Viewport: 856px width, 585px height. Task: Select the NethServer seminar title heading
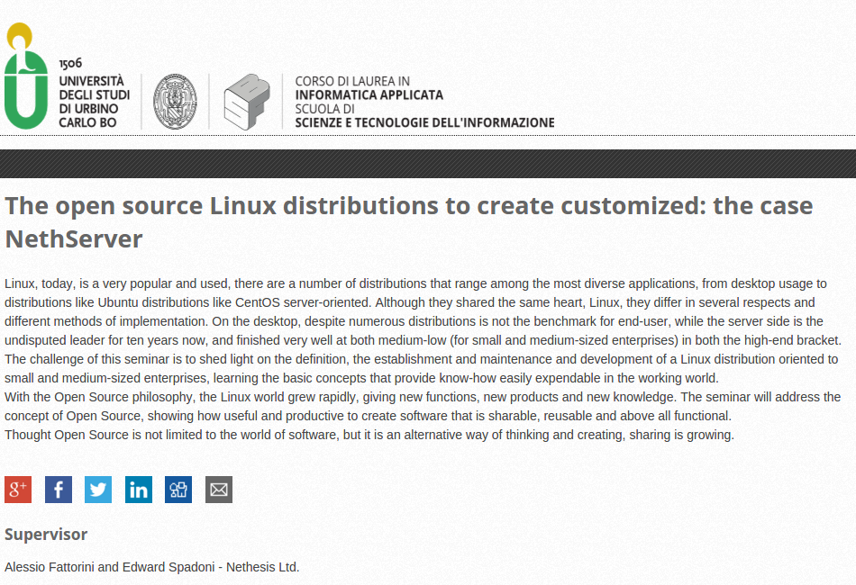[409, 222]
